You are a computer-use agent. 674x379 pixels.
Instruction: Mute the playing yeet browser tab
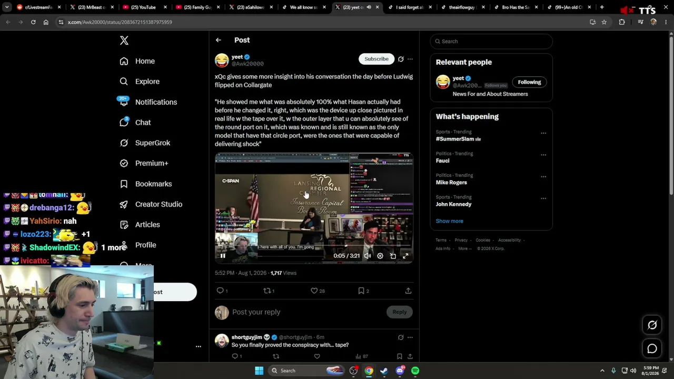(x=369, y=7)
